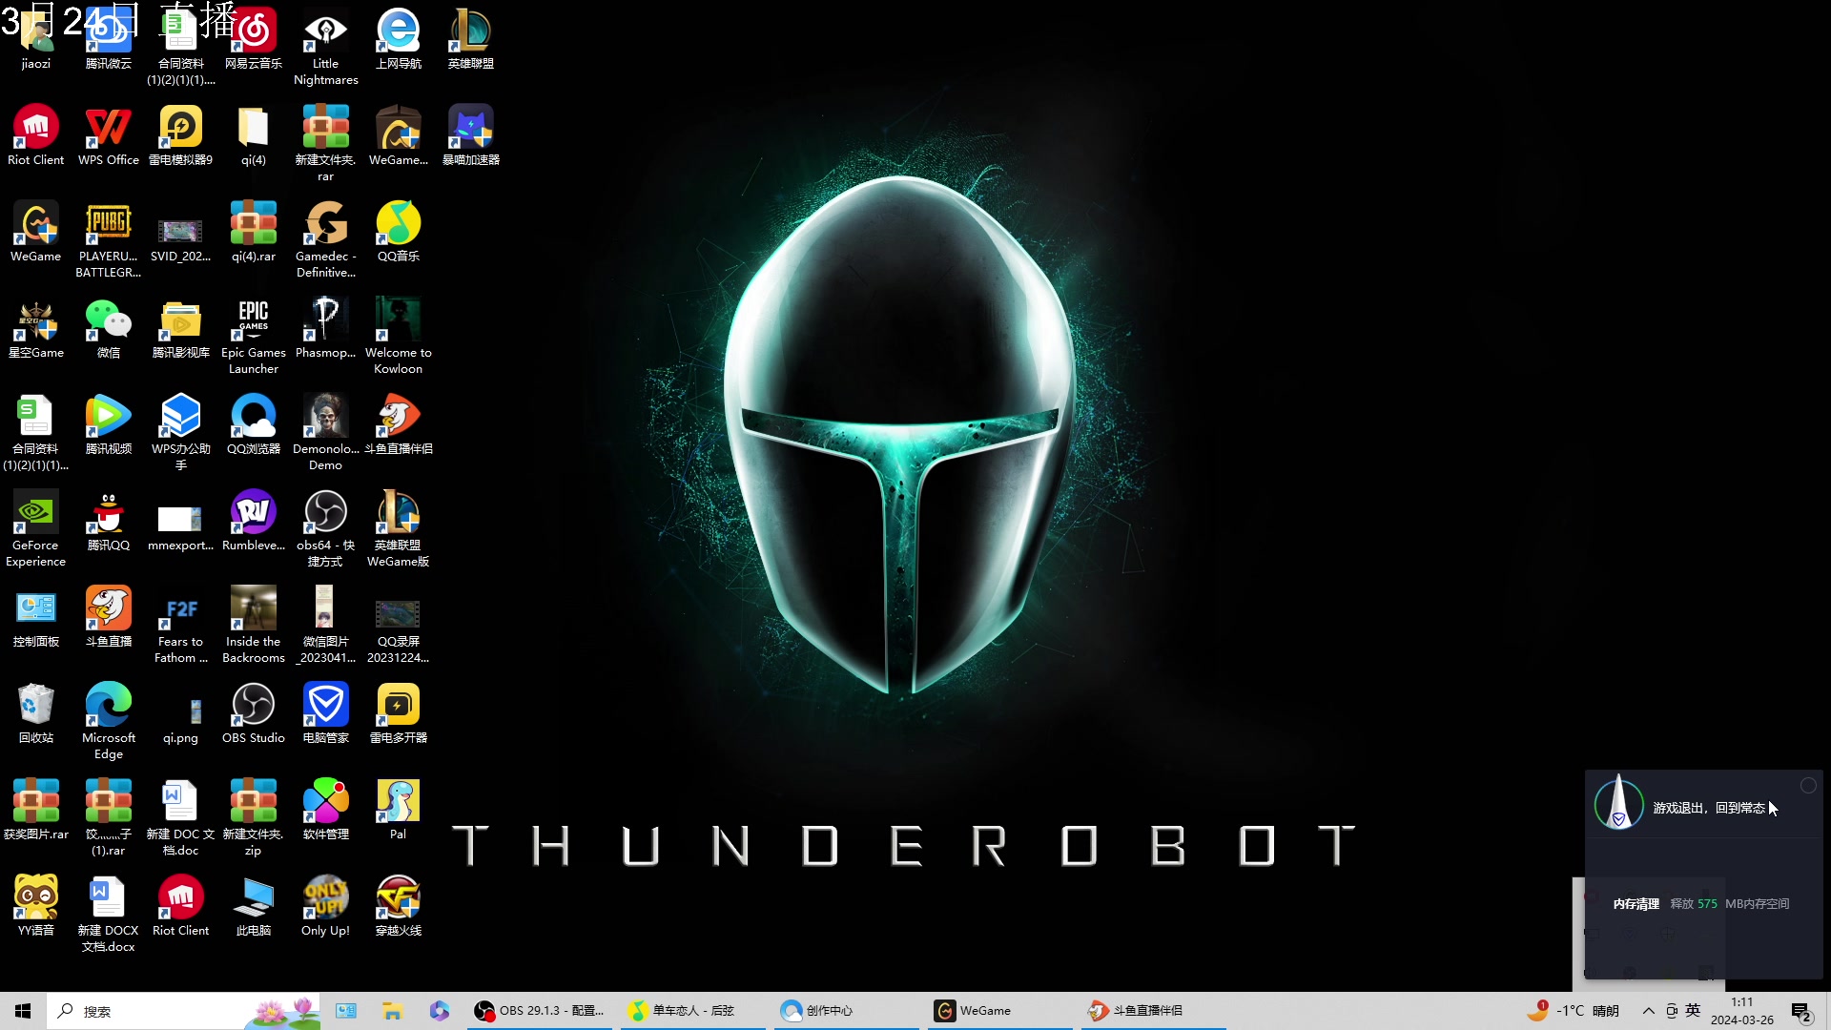1831x1030 pixels.
Task: Open the Gamedec Definitive shortcut
Action: 326,240
